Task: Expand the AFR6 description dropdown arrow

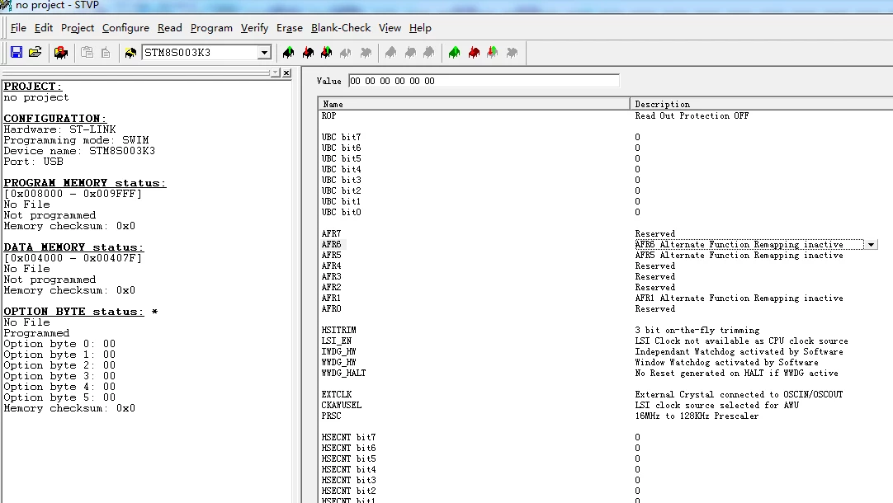Action: (871, 245)
